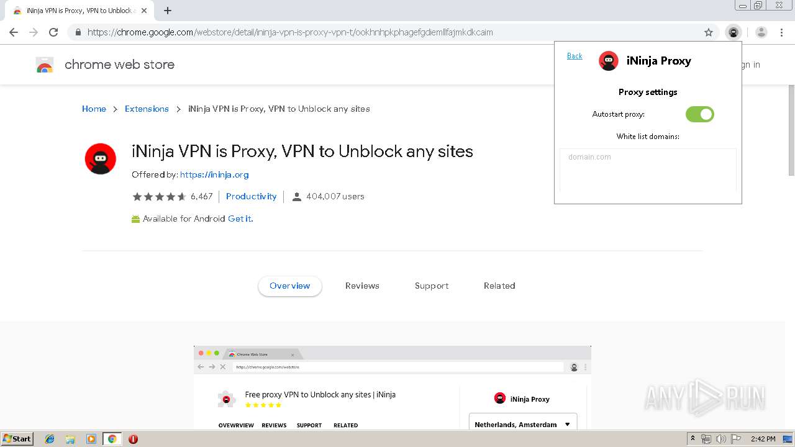Image resolution: width=795 pixels, height=447 pixels.
Task: Select the Related tab
Action: pos(499,286)
